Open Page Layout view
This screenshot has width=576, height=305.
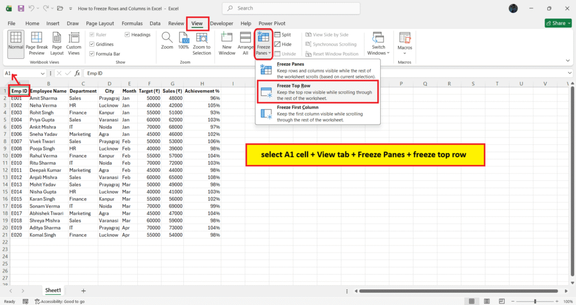pos(57,44)
